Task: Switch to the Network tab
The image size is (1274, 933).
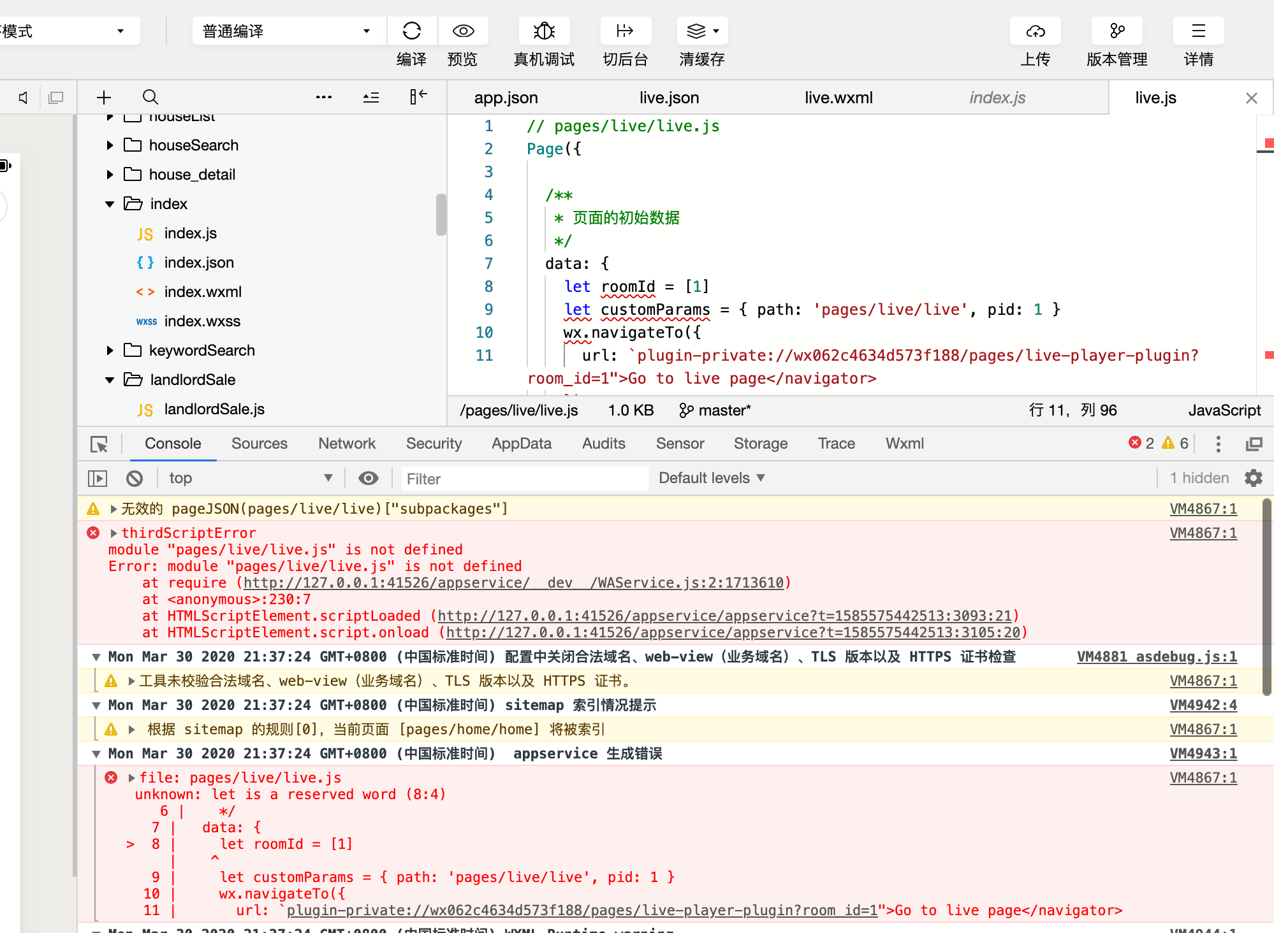Action: (x=347, y=444)
